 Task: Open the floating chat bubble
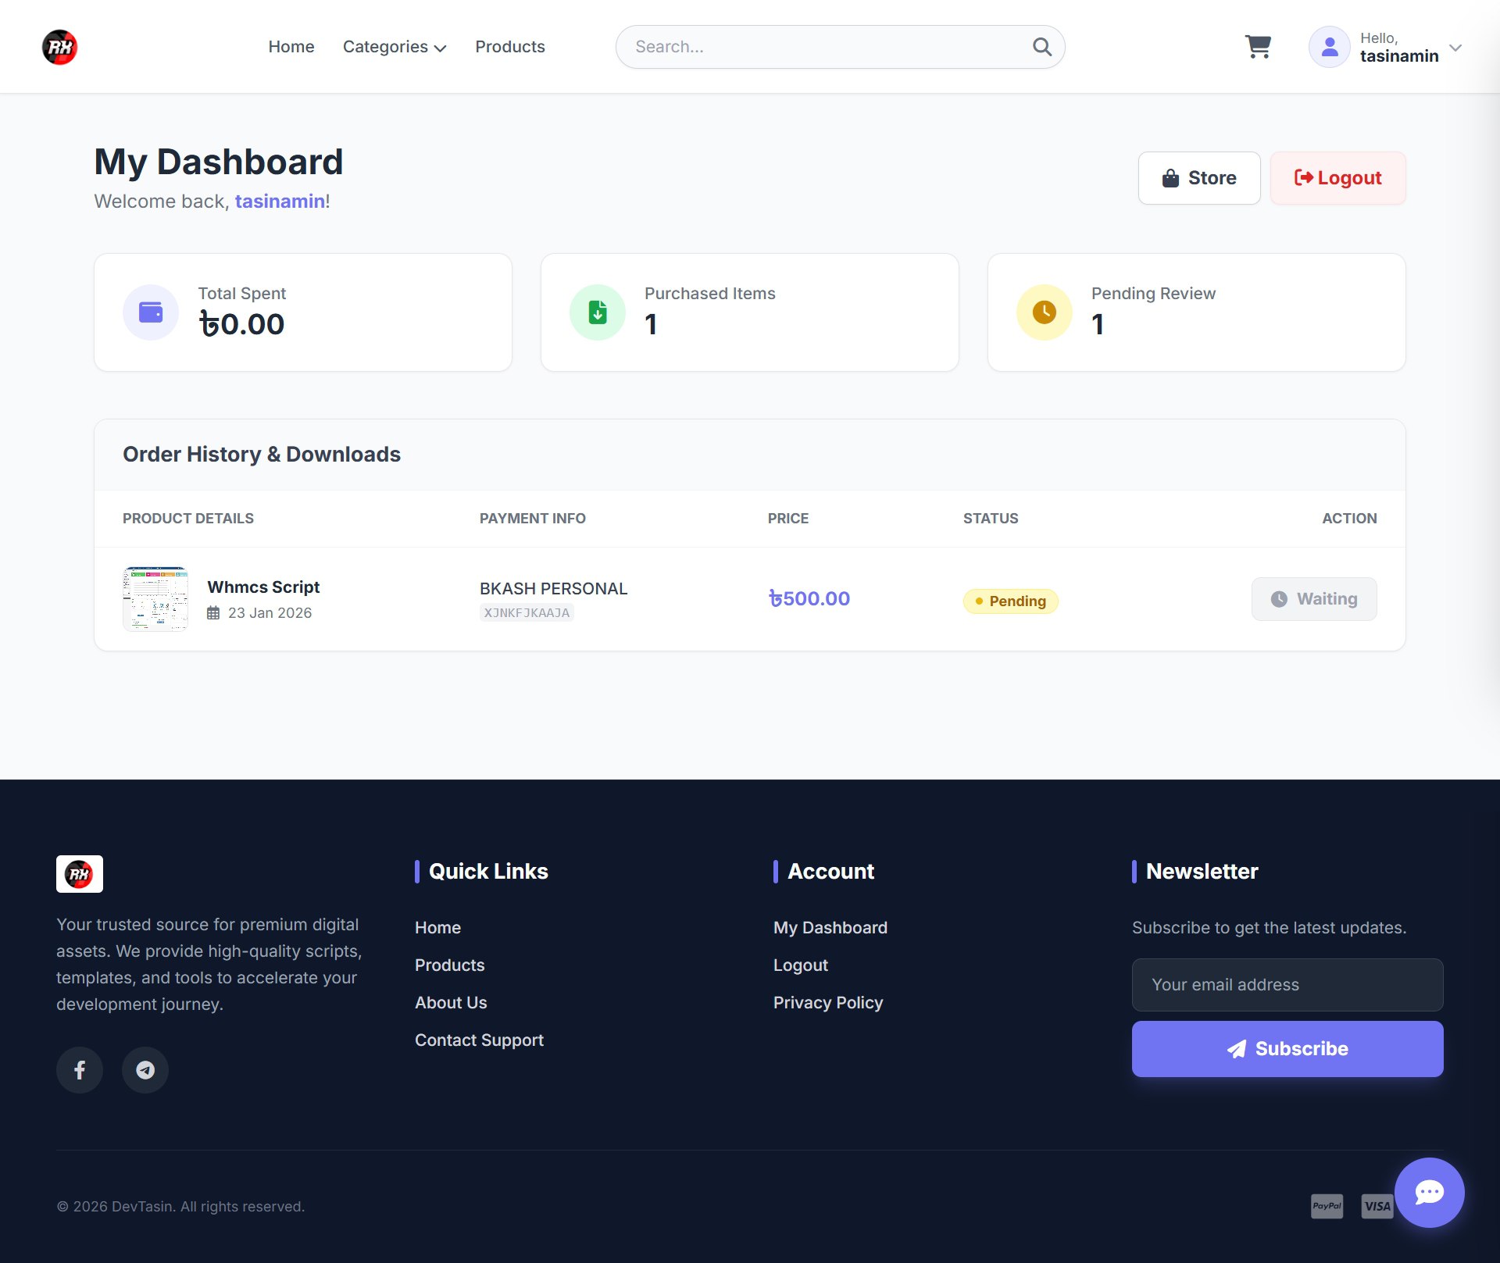[1429, 1192]
